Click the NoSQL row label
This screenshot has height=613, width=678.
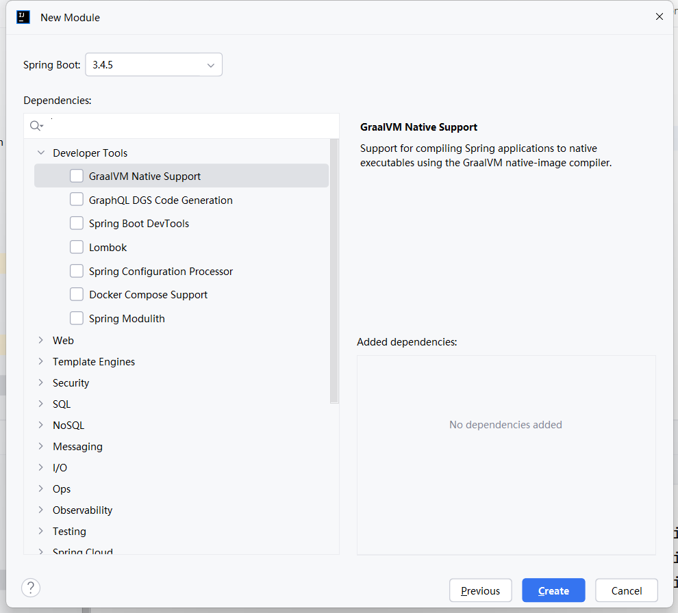click(x=68, y=425)
